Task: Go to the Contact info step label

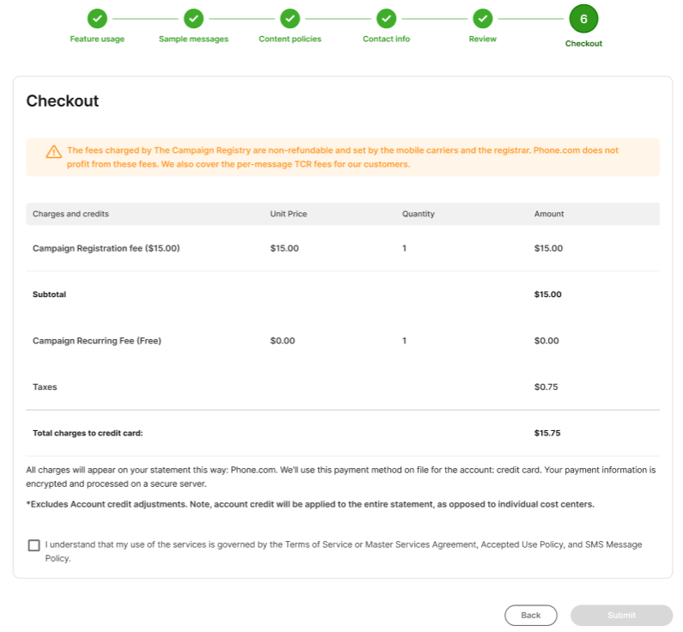Action: coord(387,39)
